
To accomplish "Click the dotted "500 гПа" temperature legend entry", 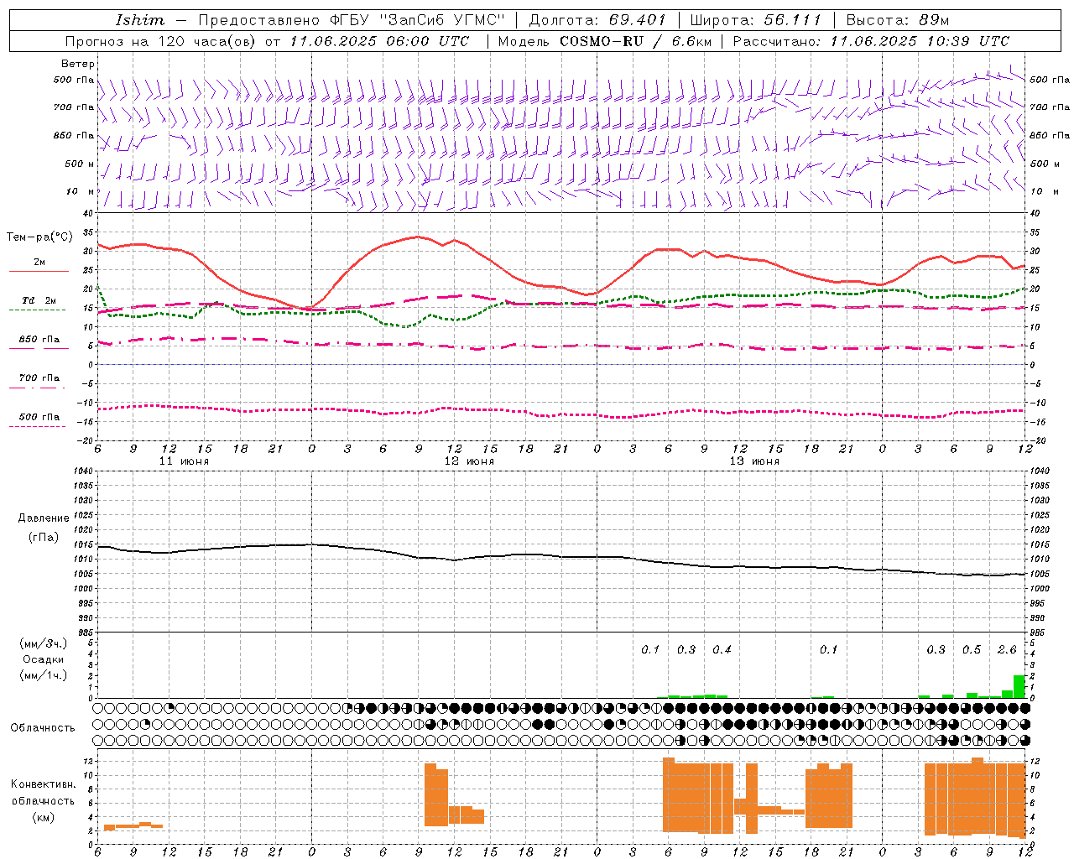I will click(39, 417).
